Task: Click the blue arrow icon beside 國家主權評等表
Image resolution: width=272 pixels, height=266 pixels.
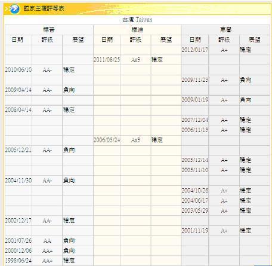Action: [14, 9]
